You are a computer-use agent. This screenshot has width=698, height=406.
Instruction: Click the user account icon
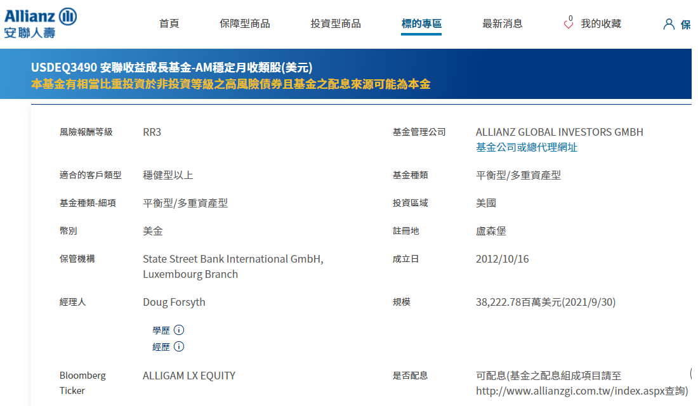coord(669,24)
